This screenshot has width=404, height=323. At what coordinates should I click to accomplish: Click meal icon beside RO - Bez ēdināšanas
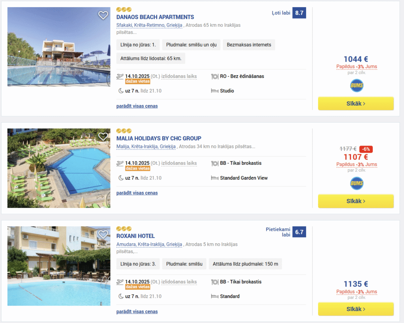pyautogui.click(x=215, y=77)
